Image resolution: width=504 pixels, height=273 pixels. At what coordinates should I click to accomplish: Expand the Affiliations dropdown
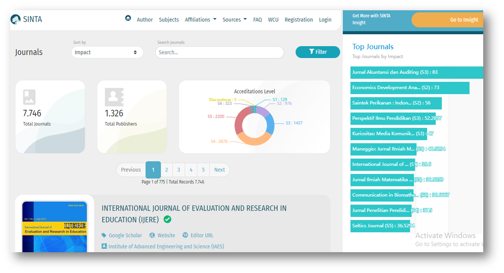201,20
